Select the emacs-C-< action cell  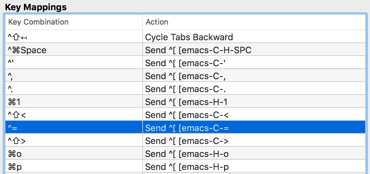pyautogui.click(x=187, y=115)
